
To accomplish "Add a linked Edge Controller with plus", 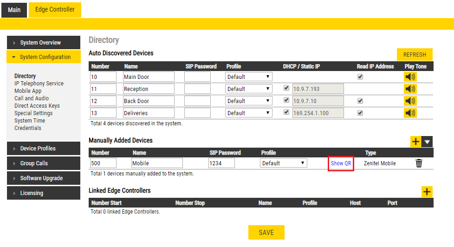I will [427, 192].
